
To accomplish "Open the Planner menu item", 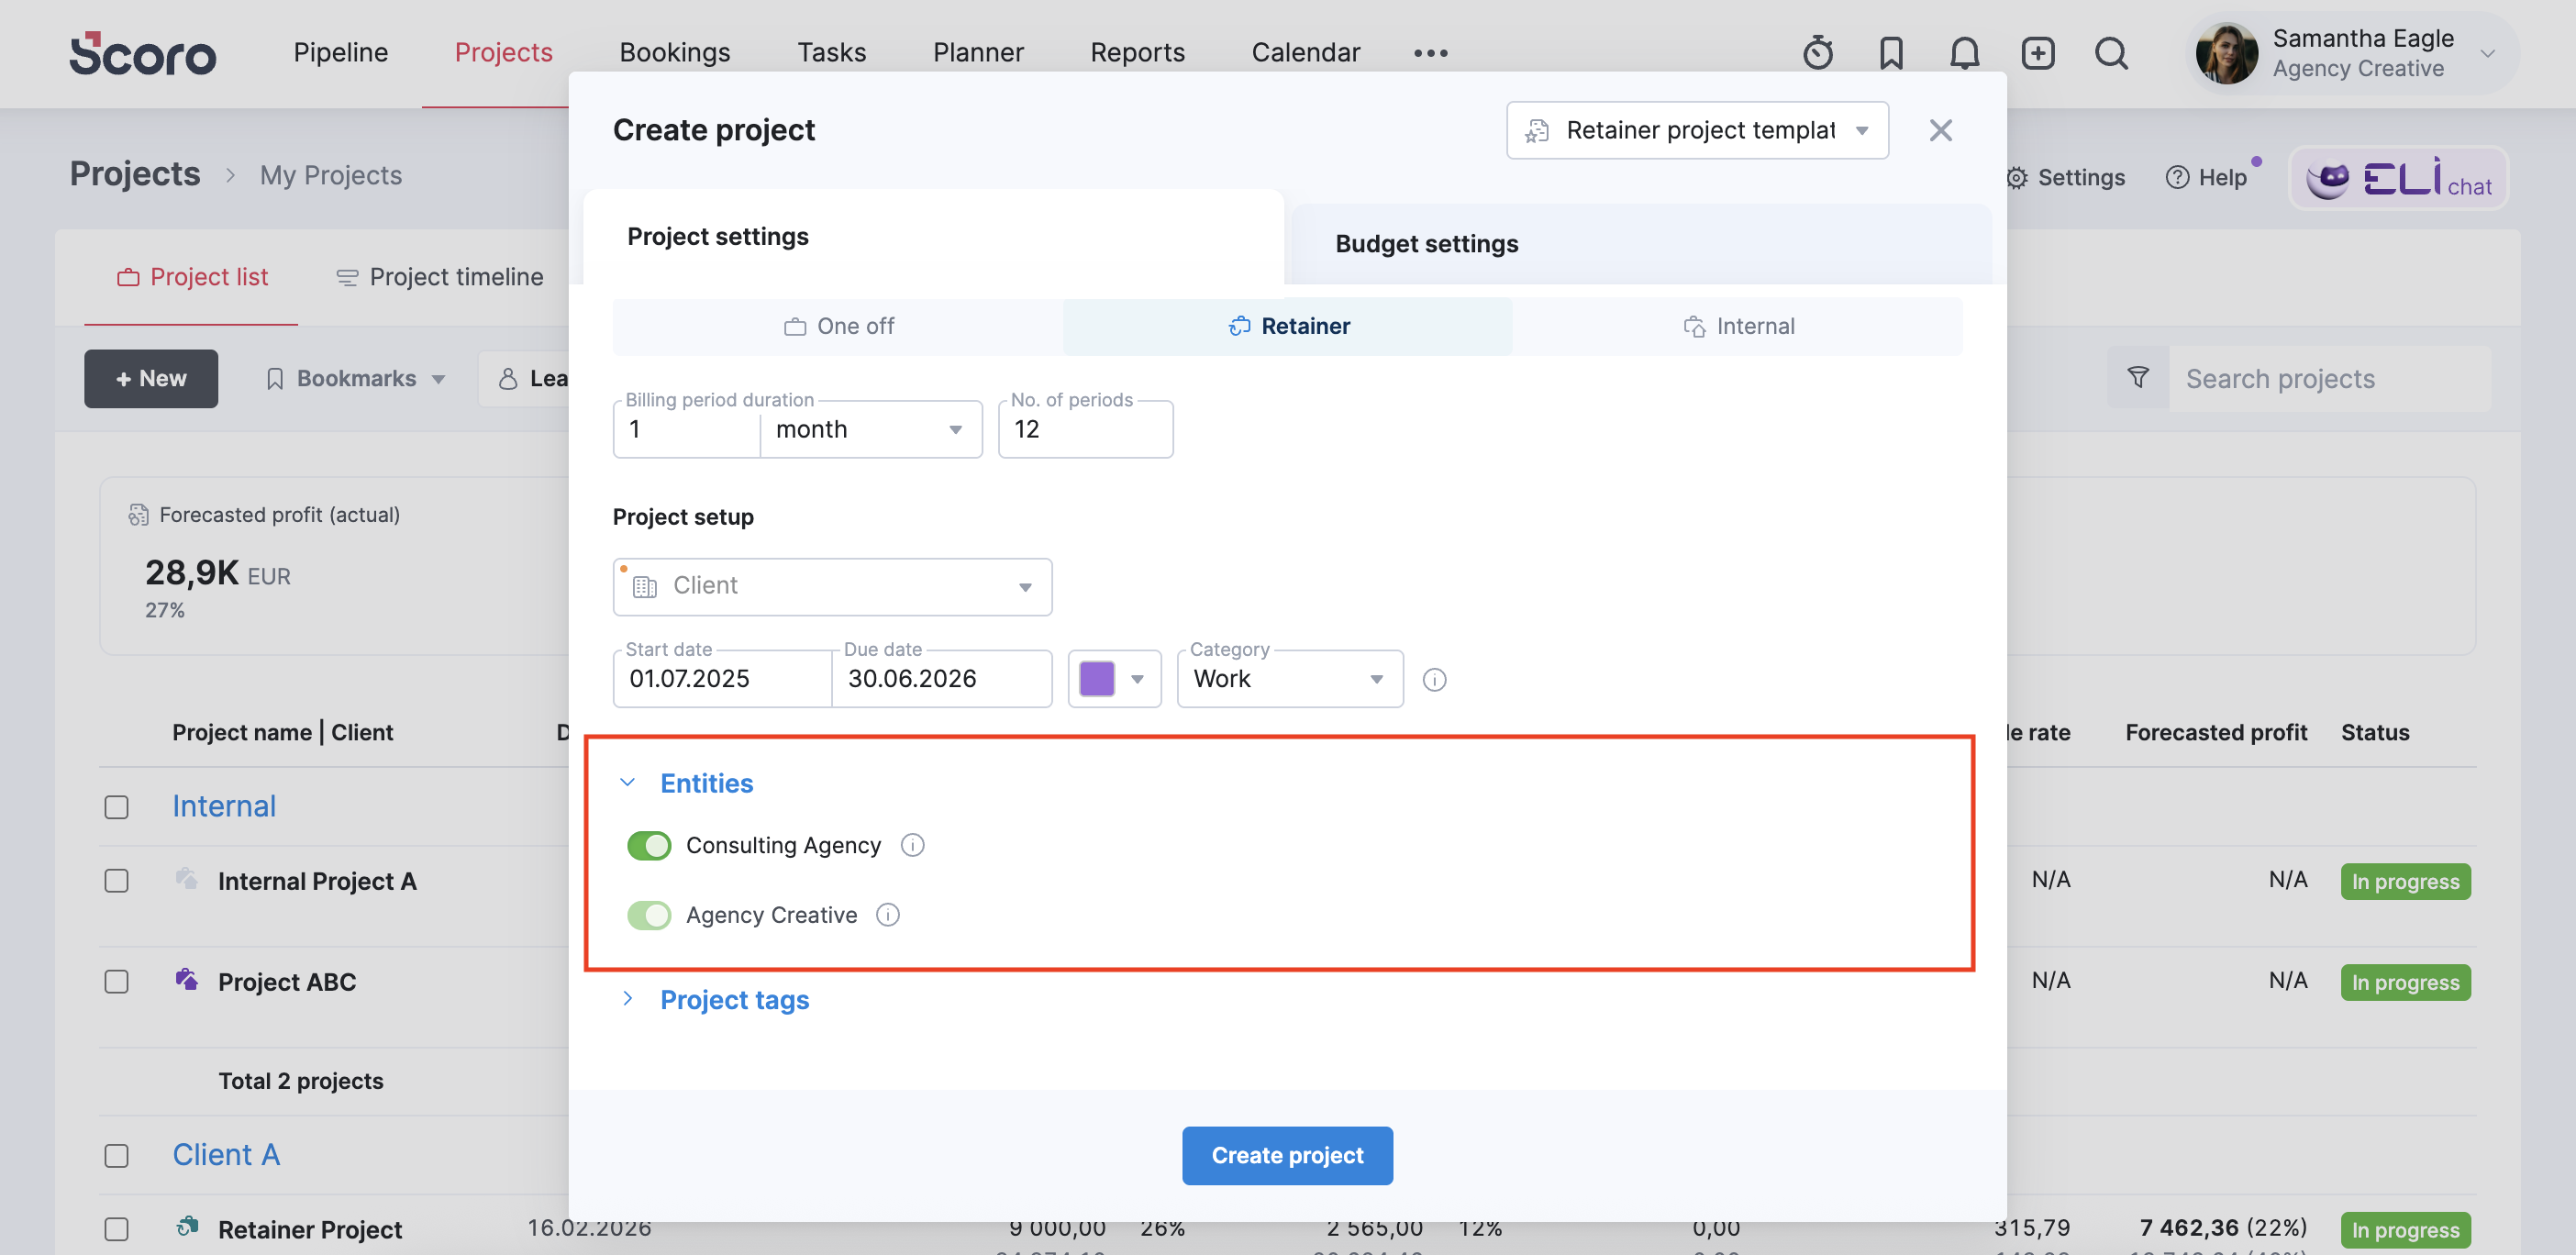I will [x=978, y=52].
